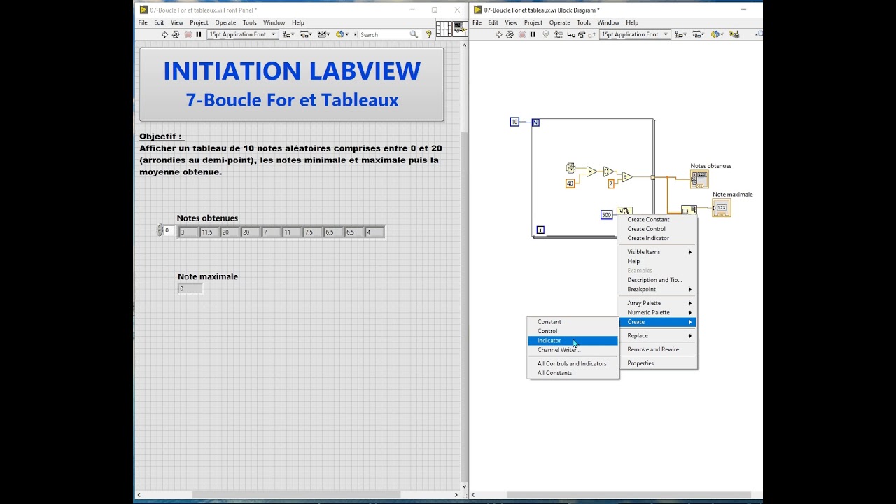The height and width of the screenshot is (504, 896).
Task: Select Indicator in Create submenu
Action: [x=573, y=340]
